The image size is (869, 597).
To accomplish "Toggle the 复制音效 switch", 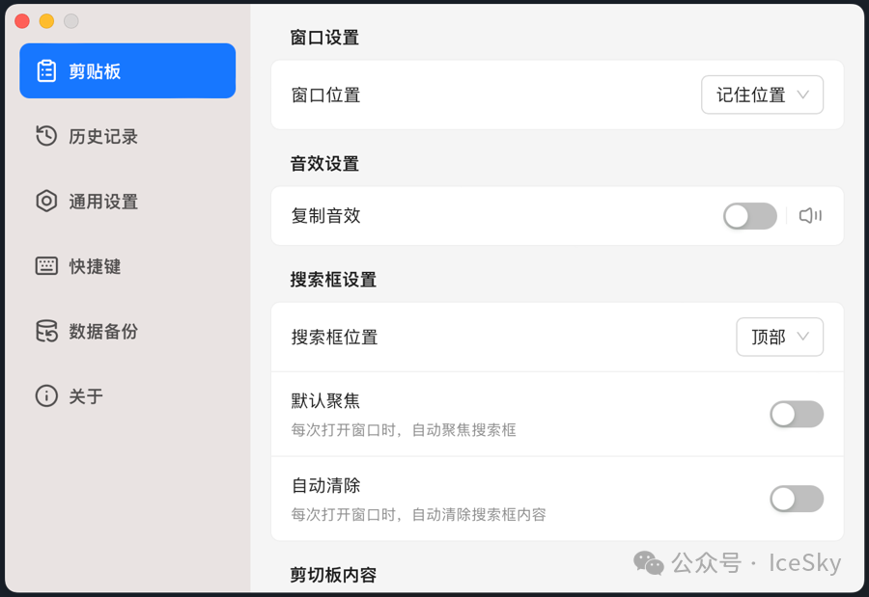I will [749, 216].
